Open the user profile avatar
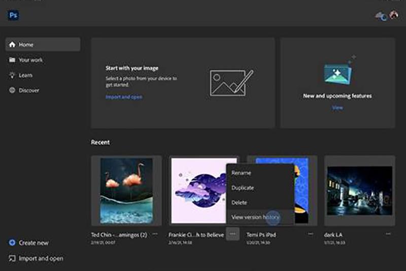The width and height of the screenshot is (406, 271). [x=393, y=15]
